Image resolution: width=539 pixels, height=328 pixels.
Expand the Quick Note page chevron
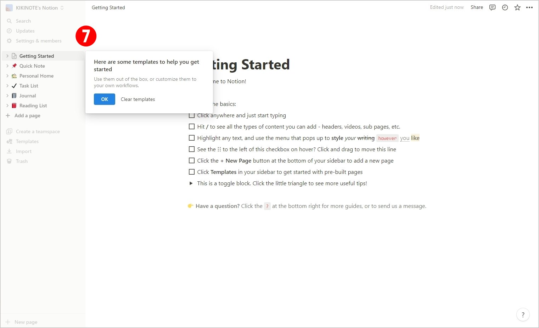[7, 66]
